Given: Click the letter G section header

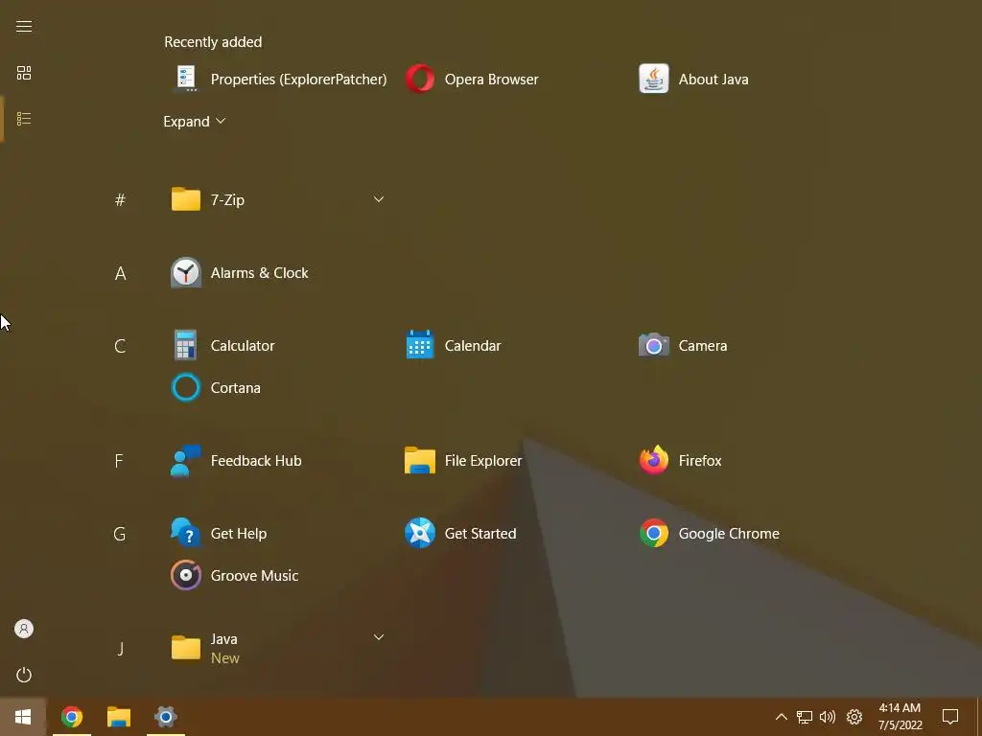Looking at the screenshot, I should pos(120,533).
